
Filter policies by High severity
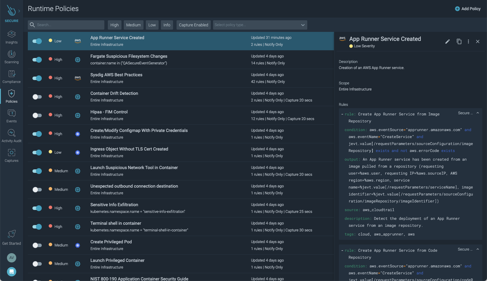tap(115, 25)
